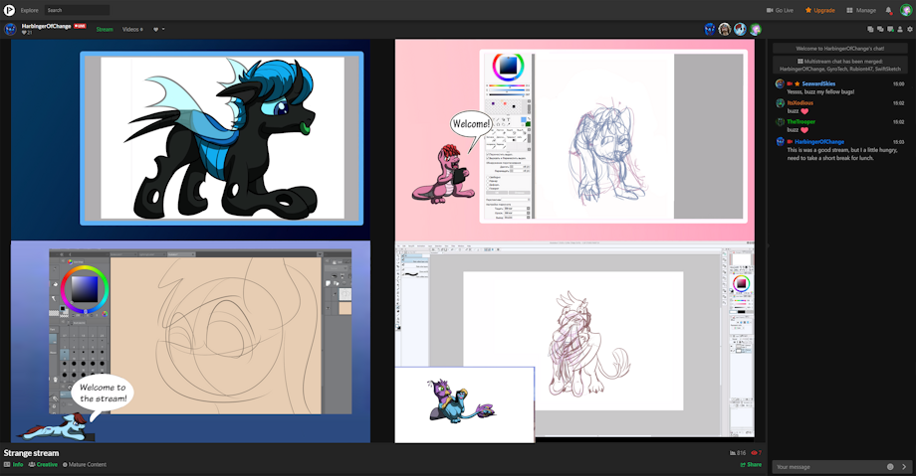
Task: Focus the bottom-left Welcome to the stream feed
Action: click(190, 342)
